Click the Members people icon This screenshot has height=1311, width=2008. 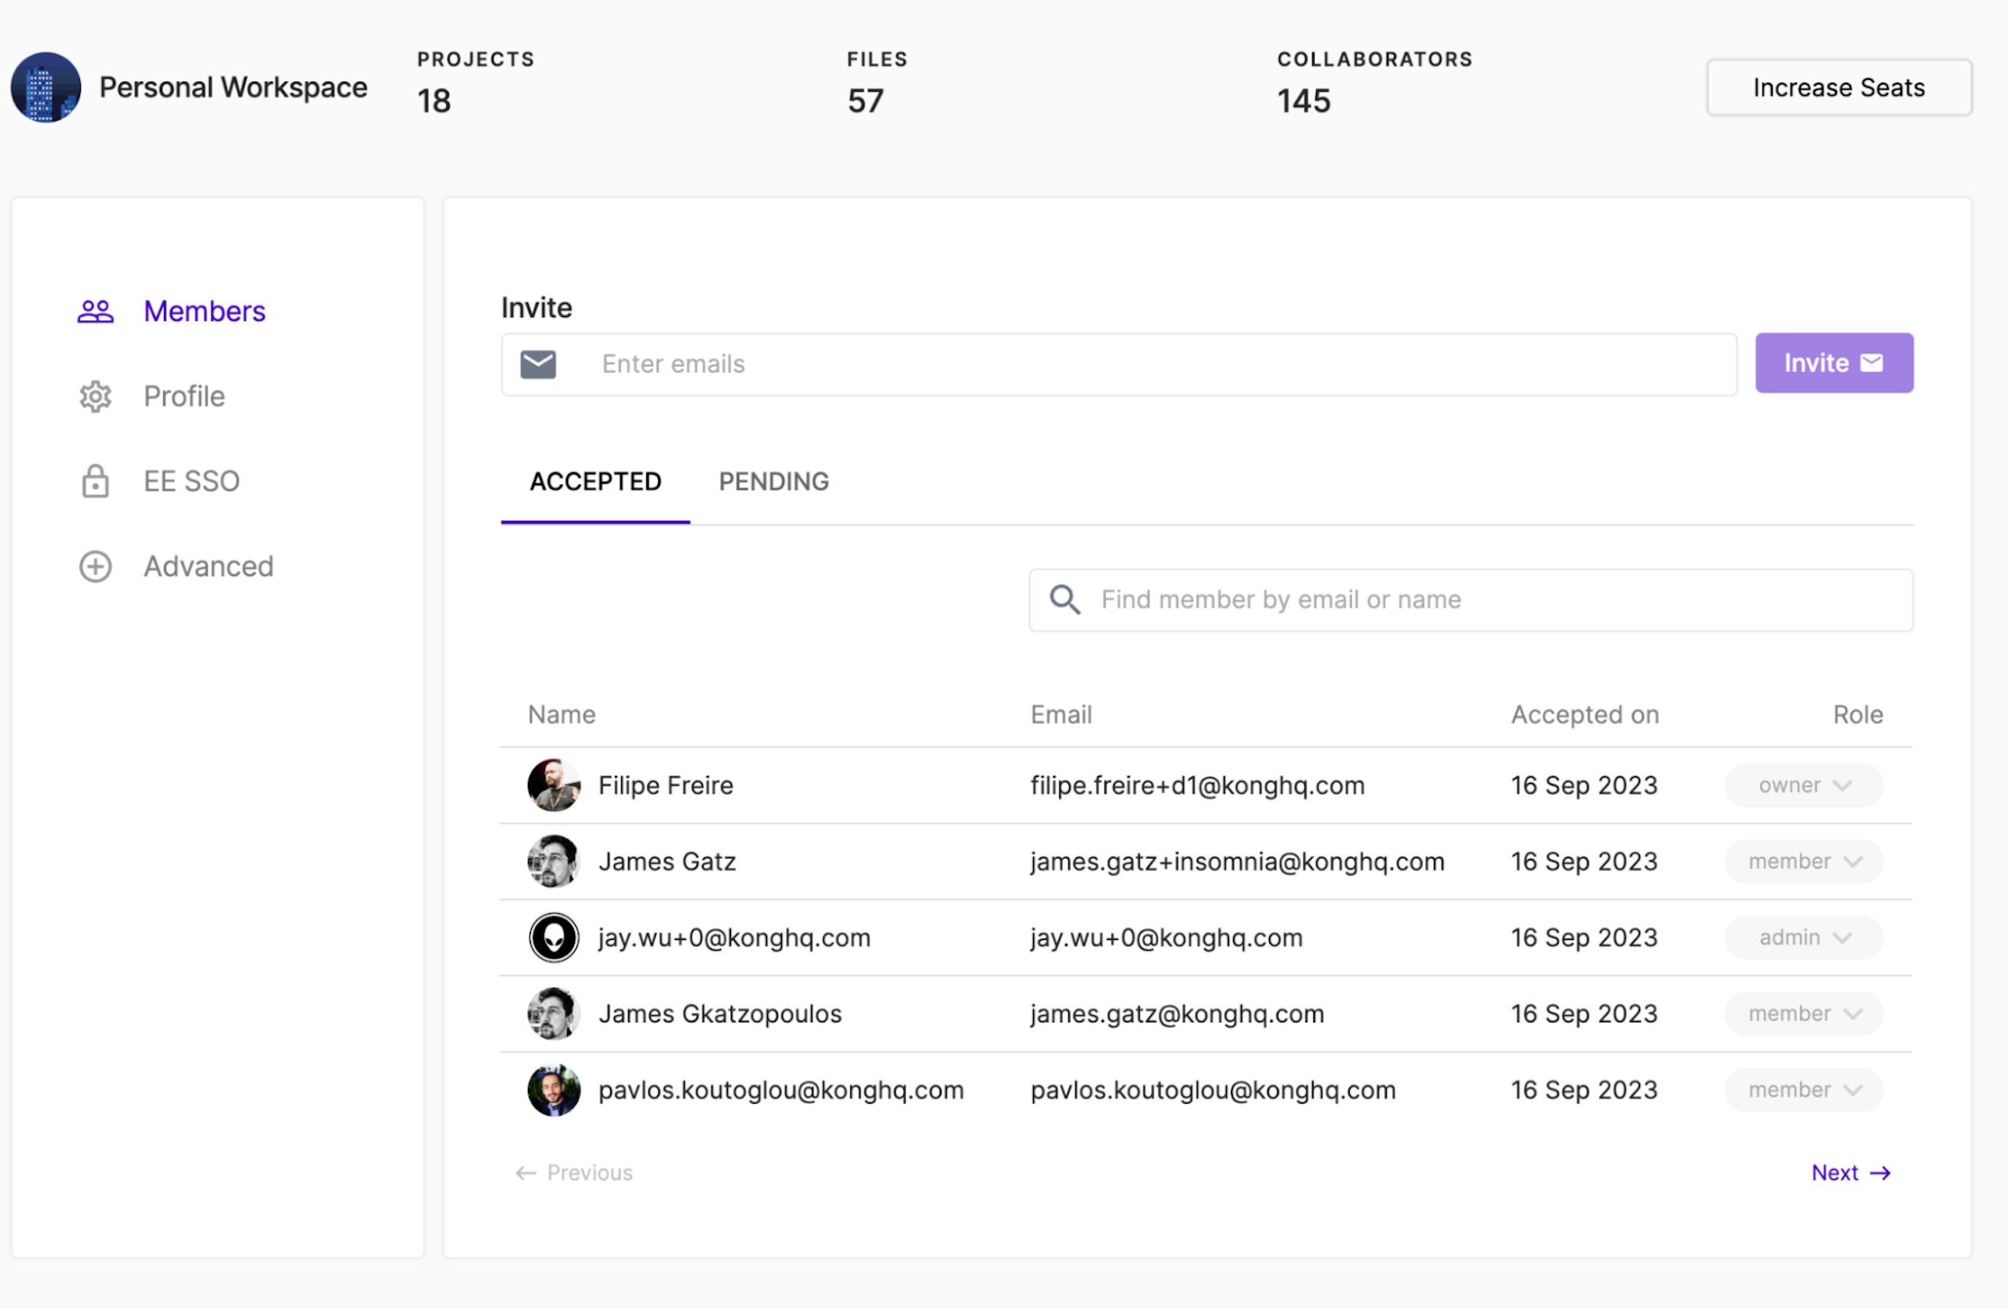96,311
